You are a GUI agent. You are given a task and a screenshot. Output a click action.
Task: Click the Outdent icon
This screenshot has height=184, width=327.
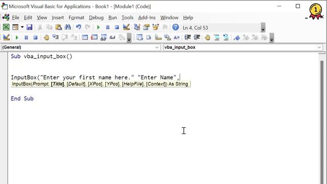pos(197,37)
